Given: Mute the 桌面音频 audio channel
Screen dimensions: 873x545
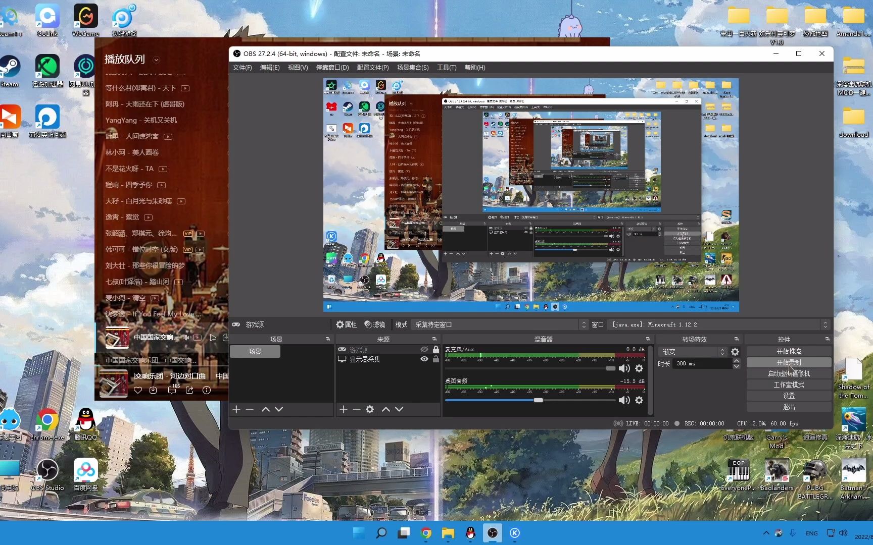Looking at the screenshot, I should (624, 400).
